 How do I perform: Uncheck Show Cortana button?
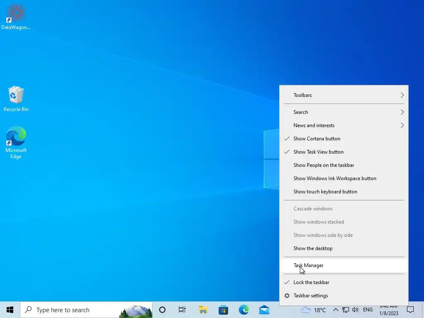coord(344,139)
